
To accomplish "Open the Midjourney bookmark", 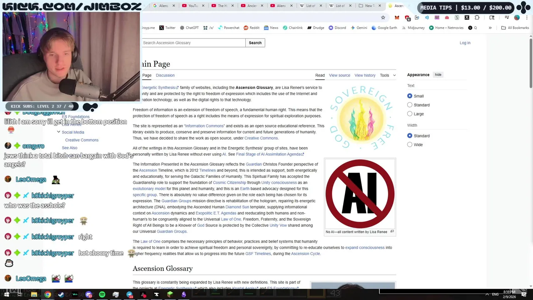I will [413, 28].
